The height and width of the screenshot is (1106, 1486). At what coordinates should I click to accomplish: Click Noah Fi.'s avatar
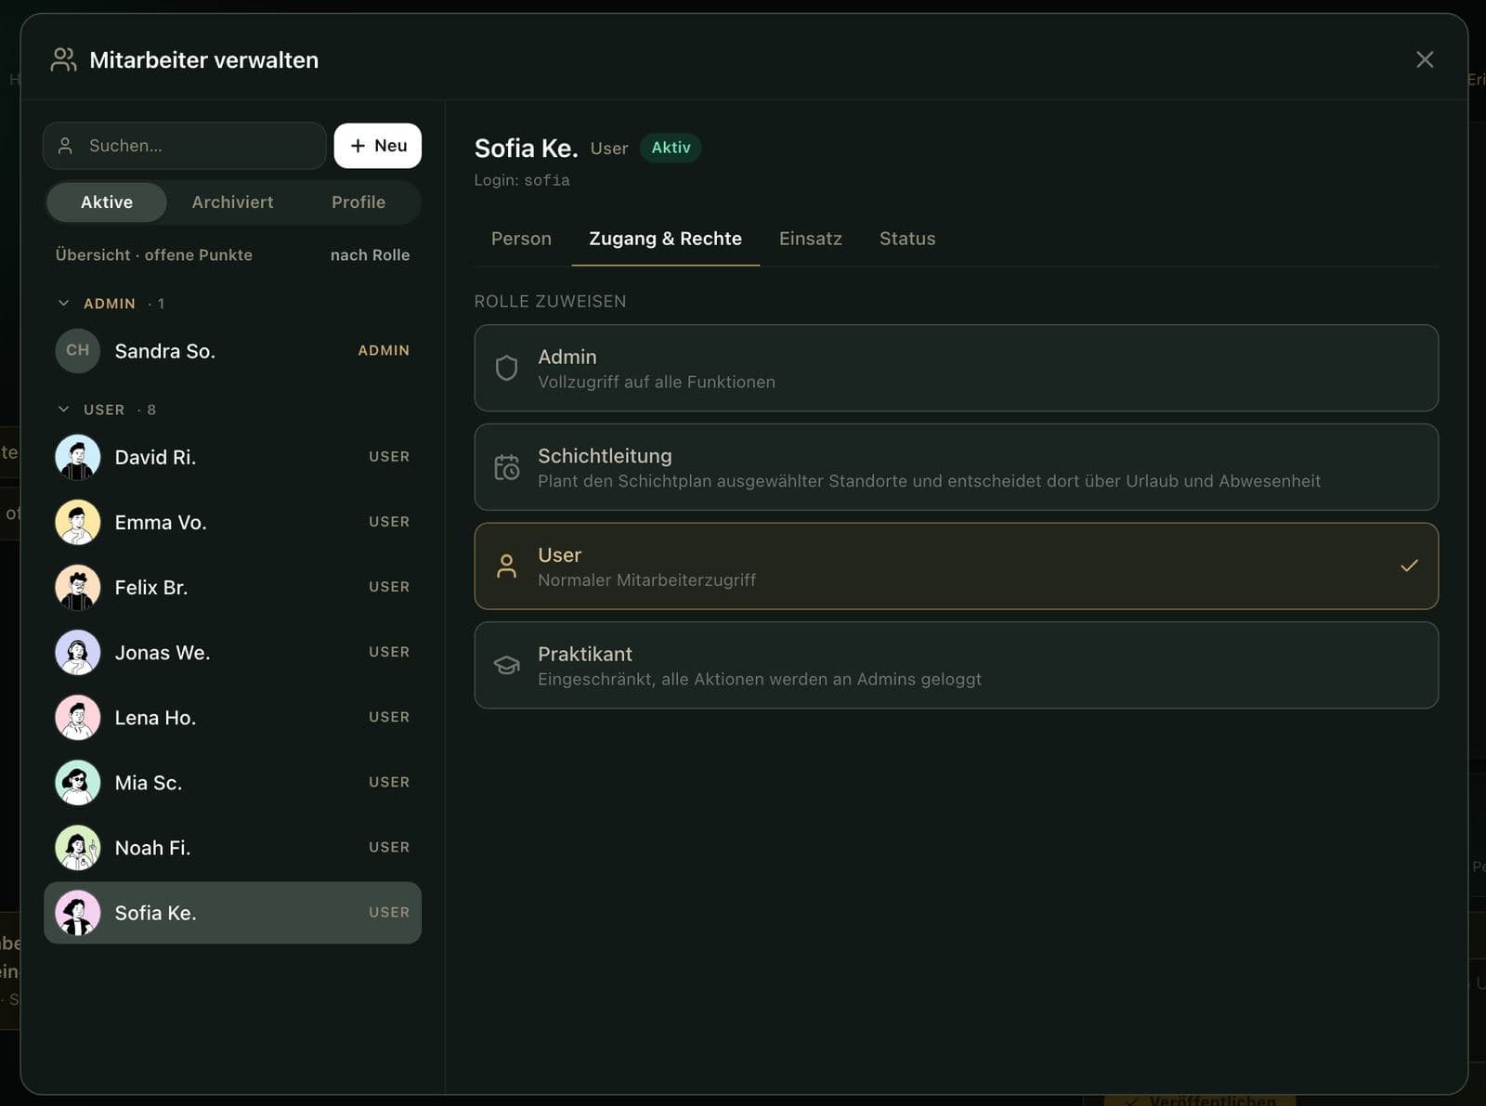point(78,847)
